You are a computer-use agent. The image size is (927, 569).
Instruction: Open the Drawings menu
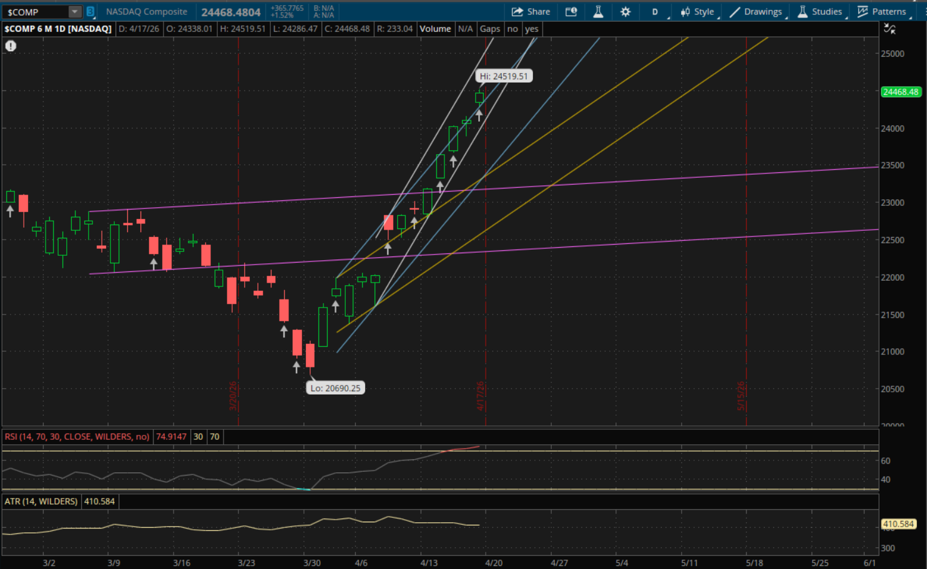[756, 12]
